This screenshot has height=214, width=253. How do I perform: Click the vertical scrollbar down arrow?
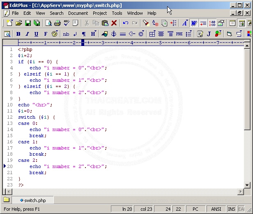coord(247,186)
